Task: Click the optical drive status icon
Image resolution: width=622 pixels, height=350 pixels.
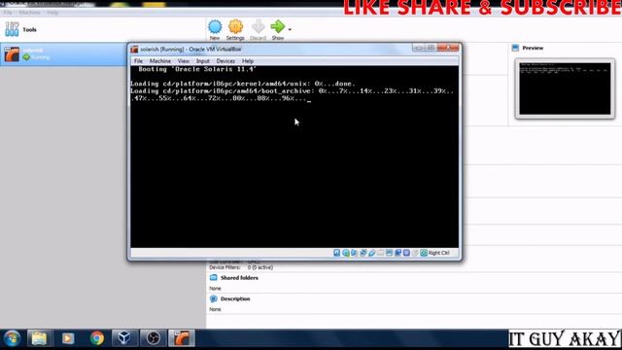Action: coord(346,253)
